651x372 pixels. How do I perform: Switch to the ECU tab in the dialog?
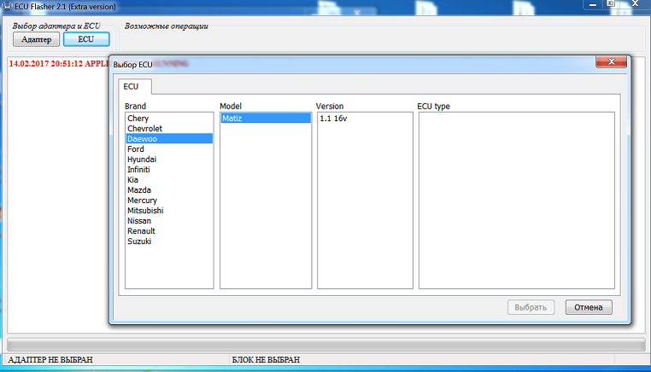[134, 86]
